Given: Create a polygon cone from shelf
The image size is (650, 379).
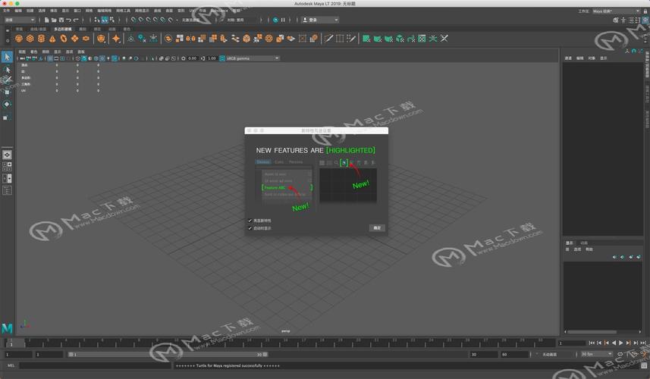Looking at the screenshot, I should 52,39.
